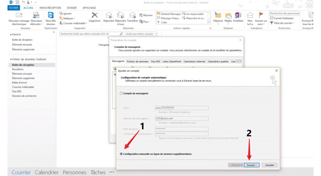
Task: Start a Nouvelle réunion TeamViewer
Action: point(50,19)
